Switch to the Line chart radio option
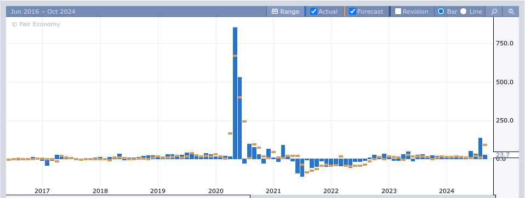Screen dimensions: 525x198 [464, 11]
